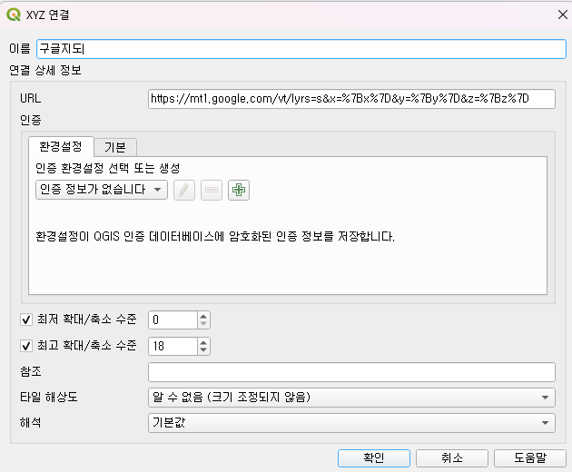Open the 해석 기본값 dropdown

(351, 423)
